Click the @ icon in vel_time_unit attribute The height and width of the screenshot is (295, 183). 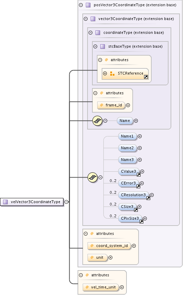[87, 287]
